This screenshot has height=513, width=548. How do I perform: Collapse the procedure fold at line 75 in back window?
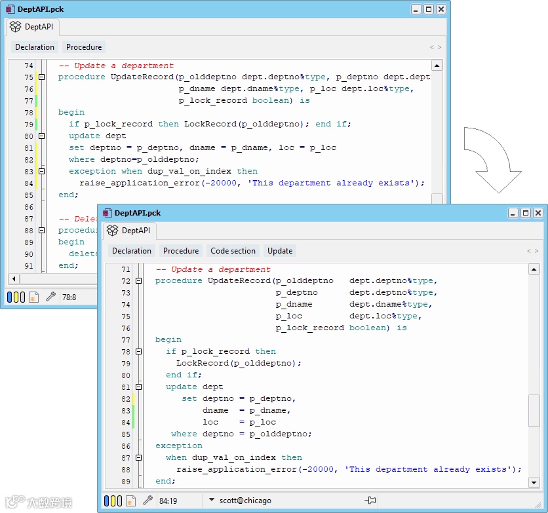pyautogui.click(x=41, y=77)
